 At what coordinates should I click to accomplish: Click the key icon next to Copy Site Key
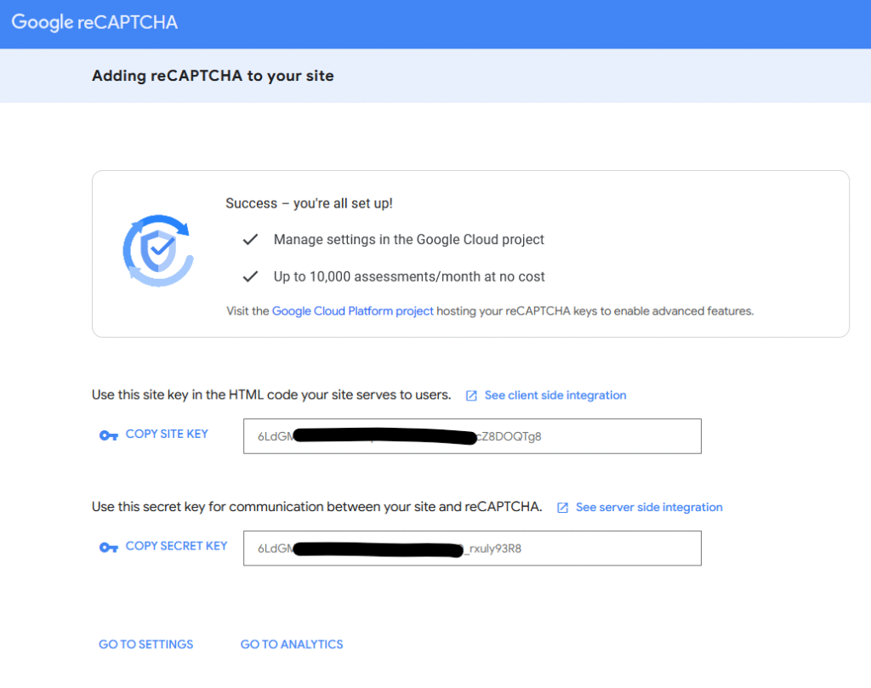click(109, 435)
